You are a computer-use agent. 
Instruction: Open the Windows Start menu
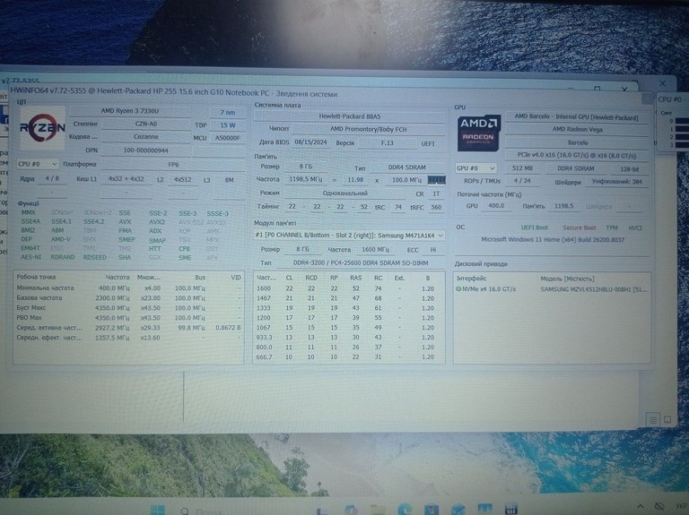pos(158,510)
